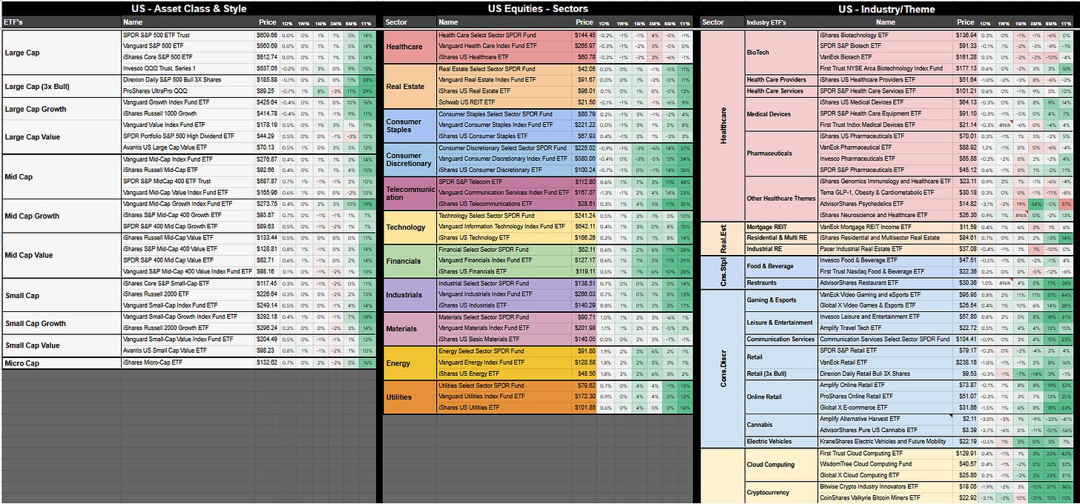Select the 'Medical Devices' industry cell

point(781,114)
